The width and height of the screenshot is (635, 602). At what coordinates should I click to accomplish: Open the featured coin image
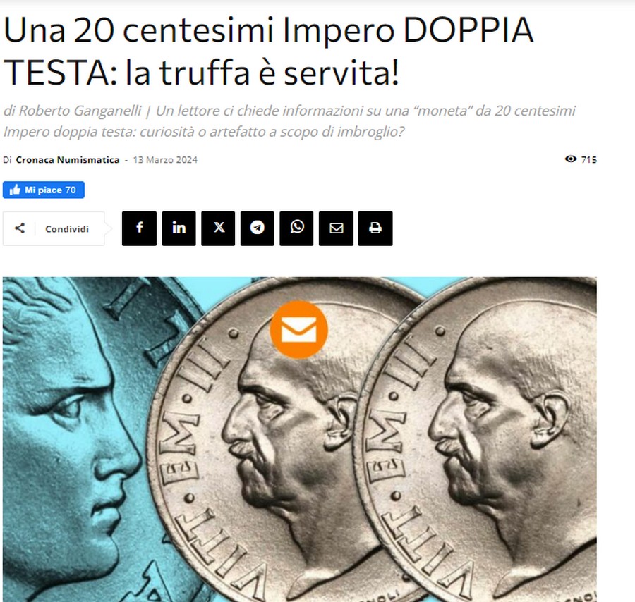[x=300, y=439]
